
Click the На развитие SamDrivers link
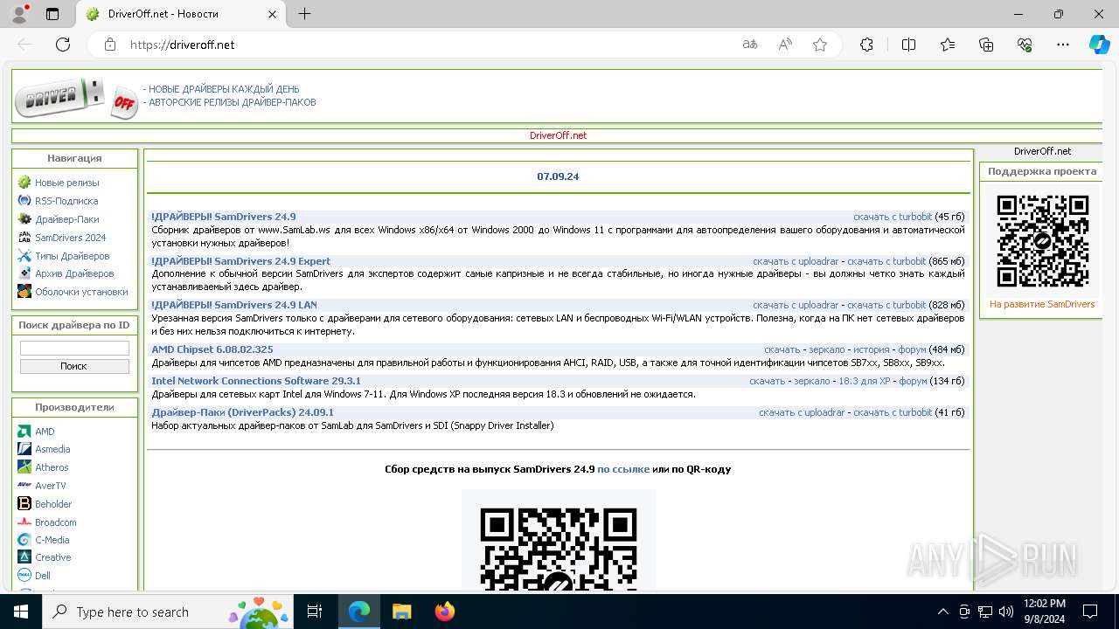point(1042,304)
